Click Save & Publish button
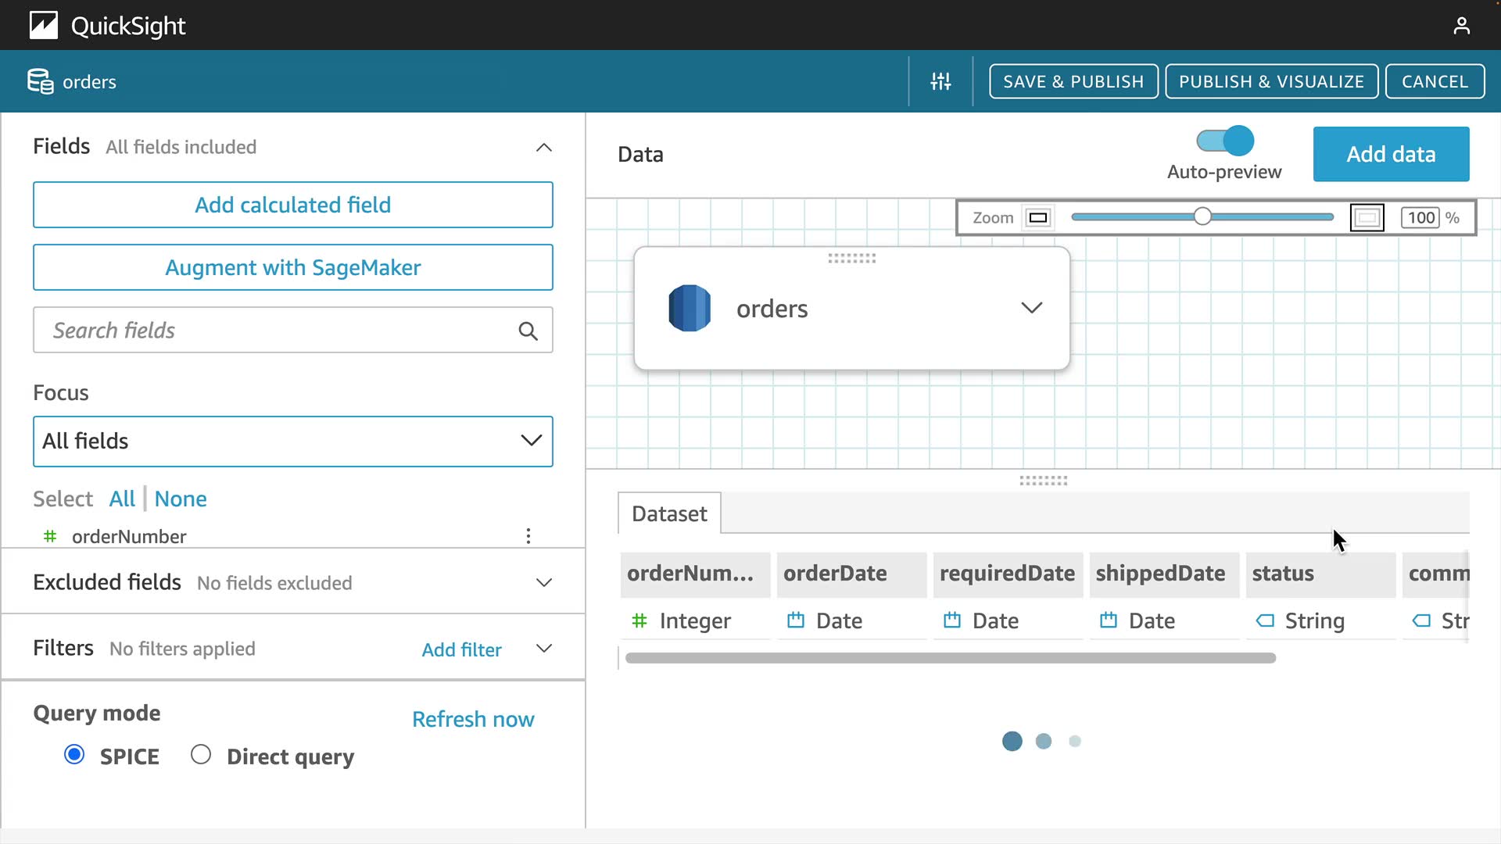Viewport: 1501px width, 844px height. (1073, 81)
